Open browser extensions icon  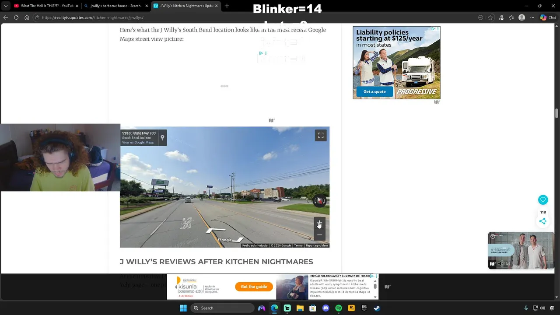click(x=501, y=17)
